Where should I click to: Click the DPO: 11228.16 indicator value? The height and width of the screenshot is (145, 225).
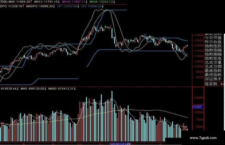11,6
